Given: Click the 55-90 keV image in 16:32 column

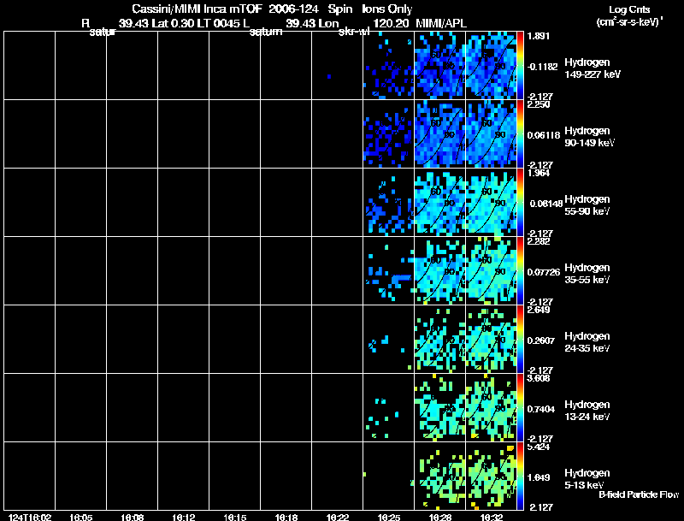Looking at the screenshot, I should point(491,203).
